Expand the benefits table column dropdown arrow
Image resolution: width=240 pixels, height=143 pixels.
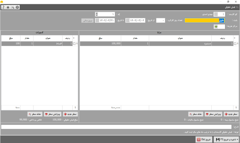[234, 38]
